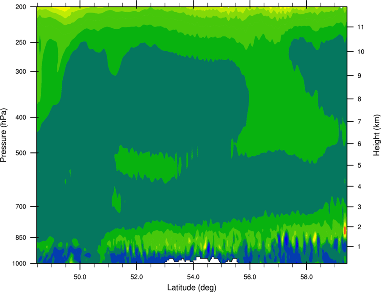Click the 3 km height tick label

[x=359, y=207]
